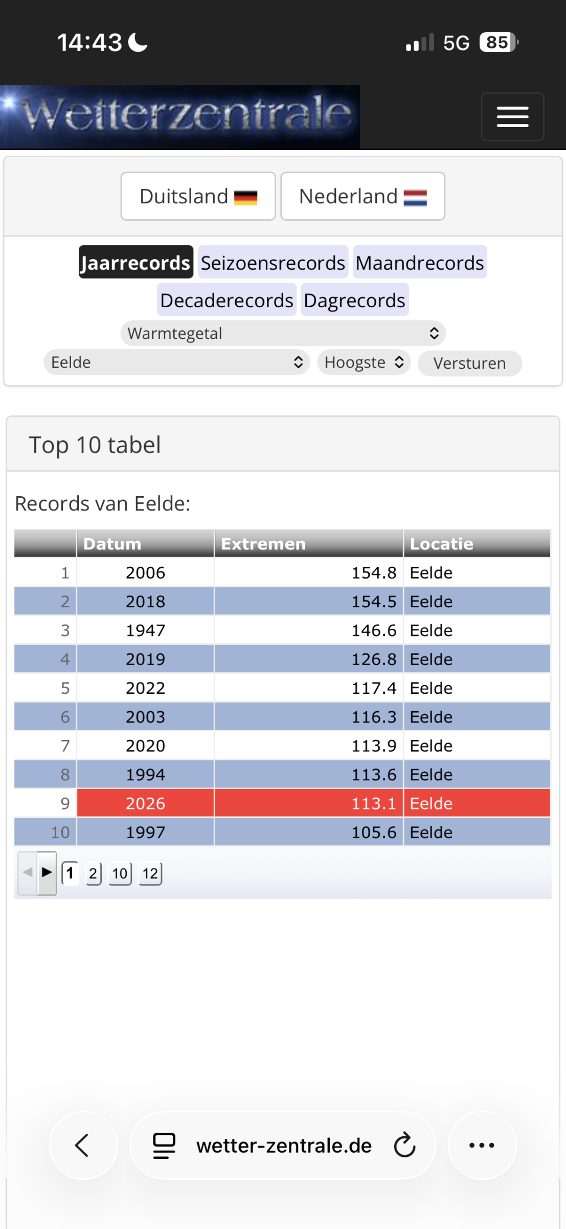Open the hamburger navigation menu
Screen dimensions: 566x1229
tap(512, 117)
